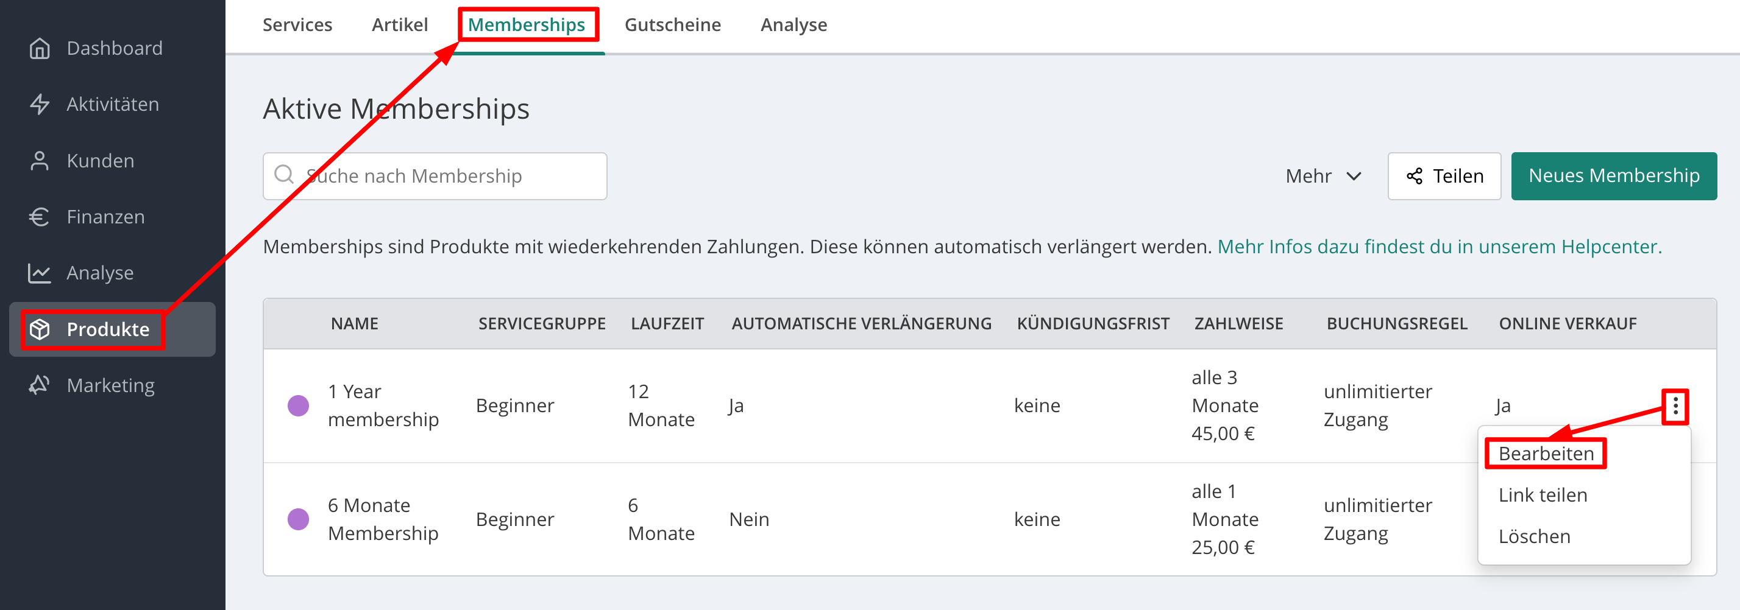Click '12 Monate' Laufzeit cell

click(x=661, y=405)
